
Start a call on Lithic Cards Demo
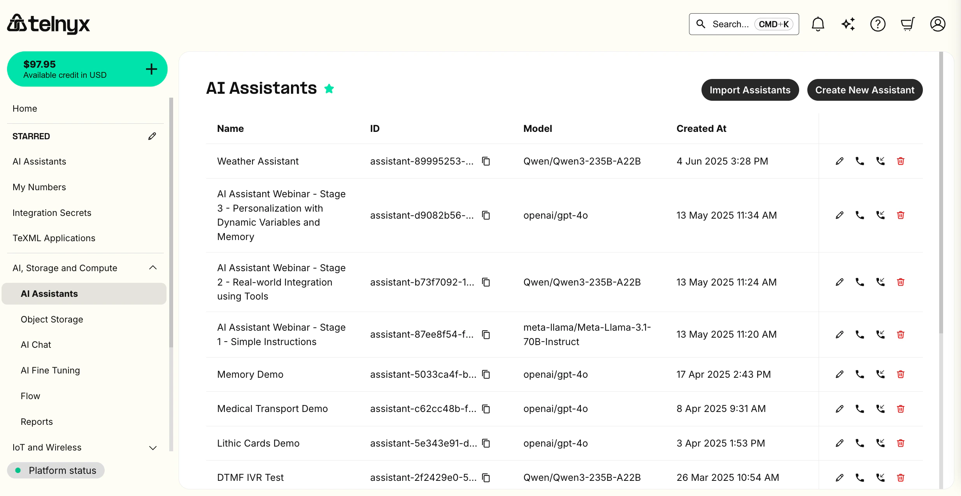(860, 443)
